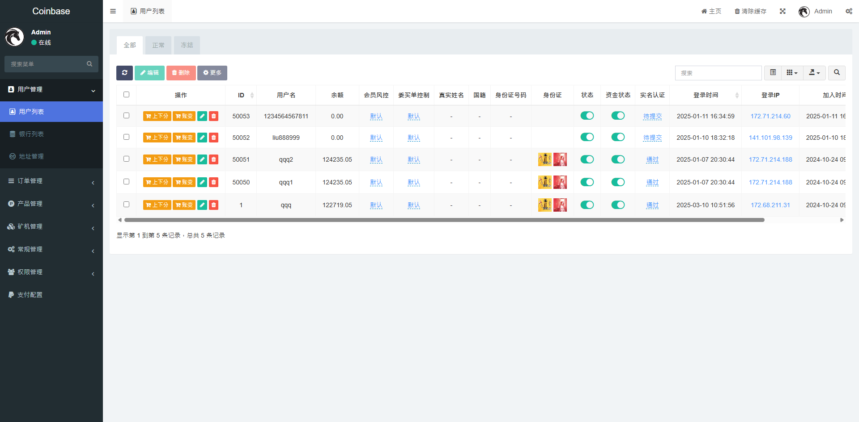Screen dimensions: 859x422
Task: Toggle the sidebar hamburger menu icon
Action: 113,11
